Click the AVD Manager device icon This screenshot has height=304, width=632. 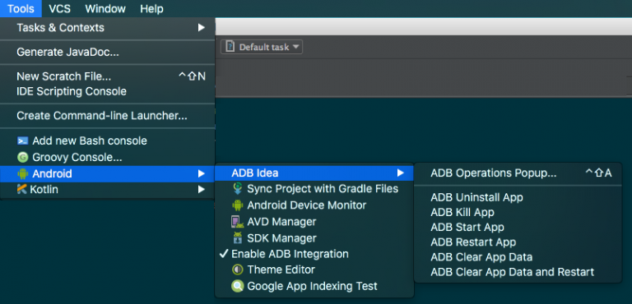tap(237, 222)
